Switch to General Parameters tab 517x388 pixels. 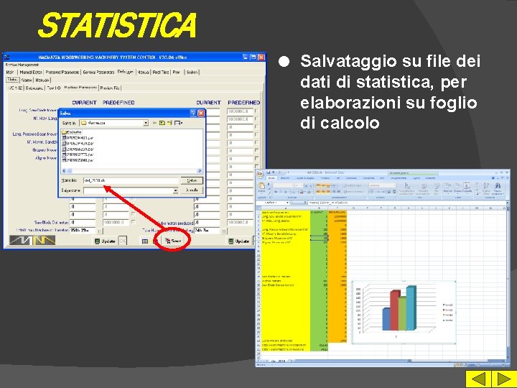click(x=98, y=72)
